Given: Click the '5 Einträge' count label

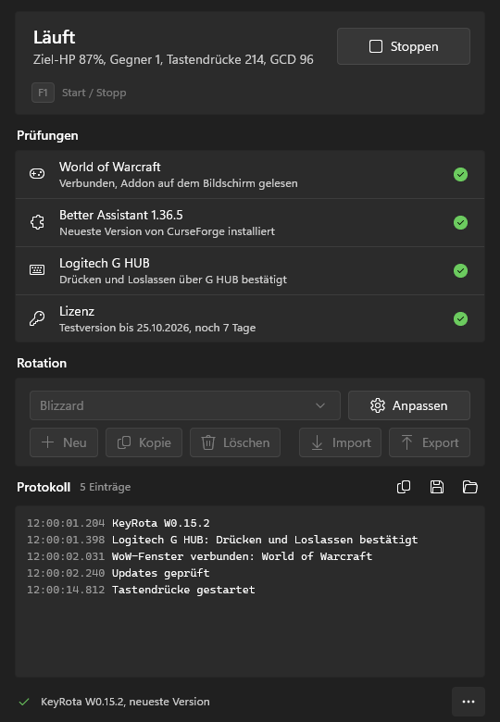Looking at the screenshot, I should tap(106, 487).
